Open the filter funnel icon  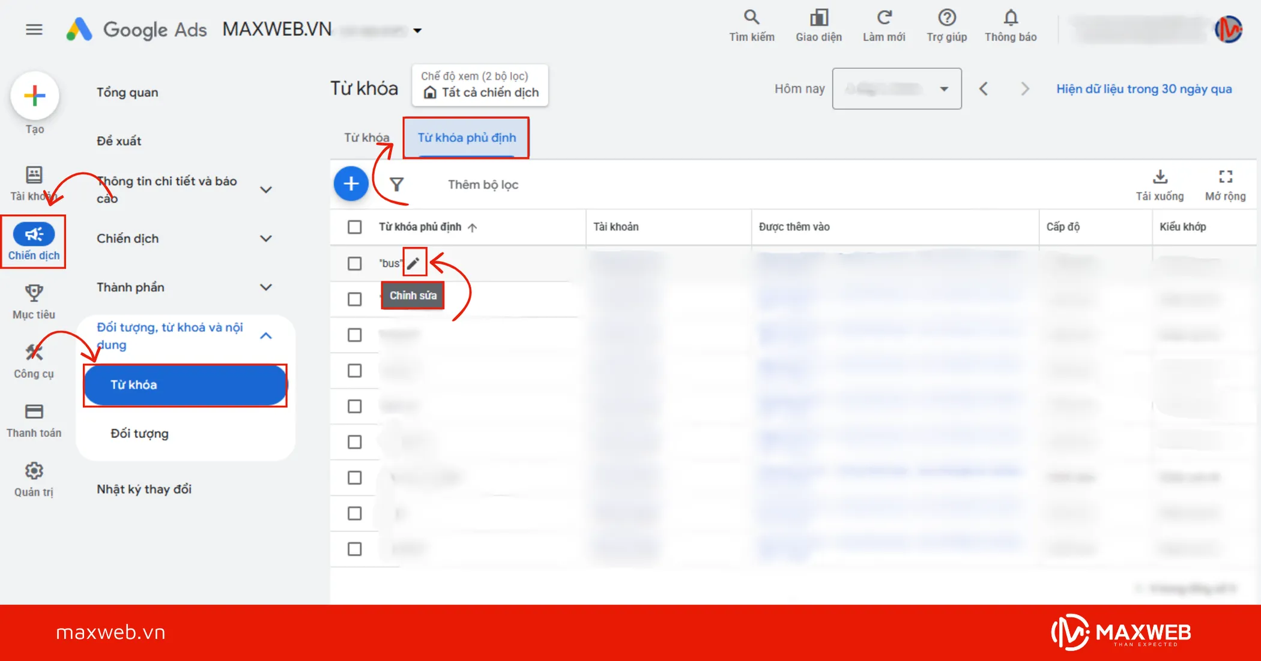[396, 184]
